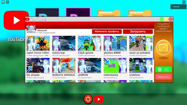
Task: Click the 2,704 подписчиков subscriber count
Action: pos(46,33)
